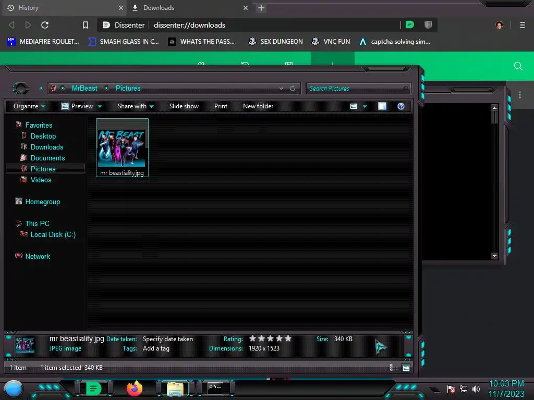This screenshot has width=534, height=400.
Task: Toggle the preview pane
Action: (x=382, y=106)
